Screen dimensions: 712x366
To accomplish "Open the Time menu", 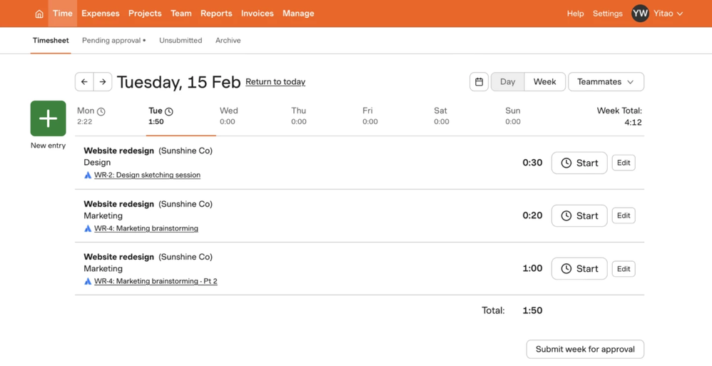I will tap(63, 13).
